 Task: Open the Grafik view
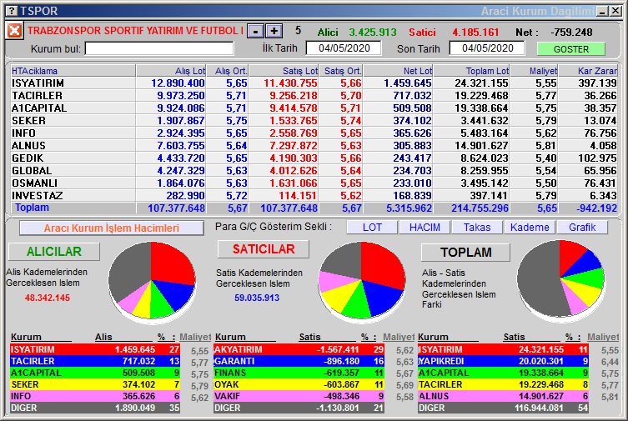[x=582, y=228]
